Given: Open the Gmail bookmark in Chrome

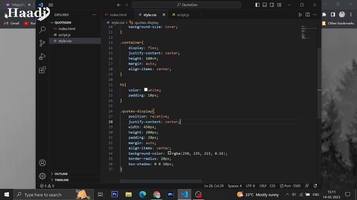Looking at the screenshot, I should coord(12,23).
